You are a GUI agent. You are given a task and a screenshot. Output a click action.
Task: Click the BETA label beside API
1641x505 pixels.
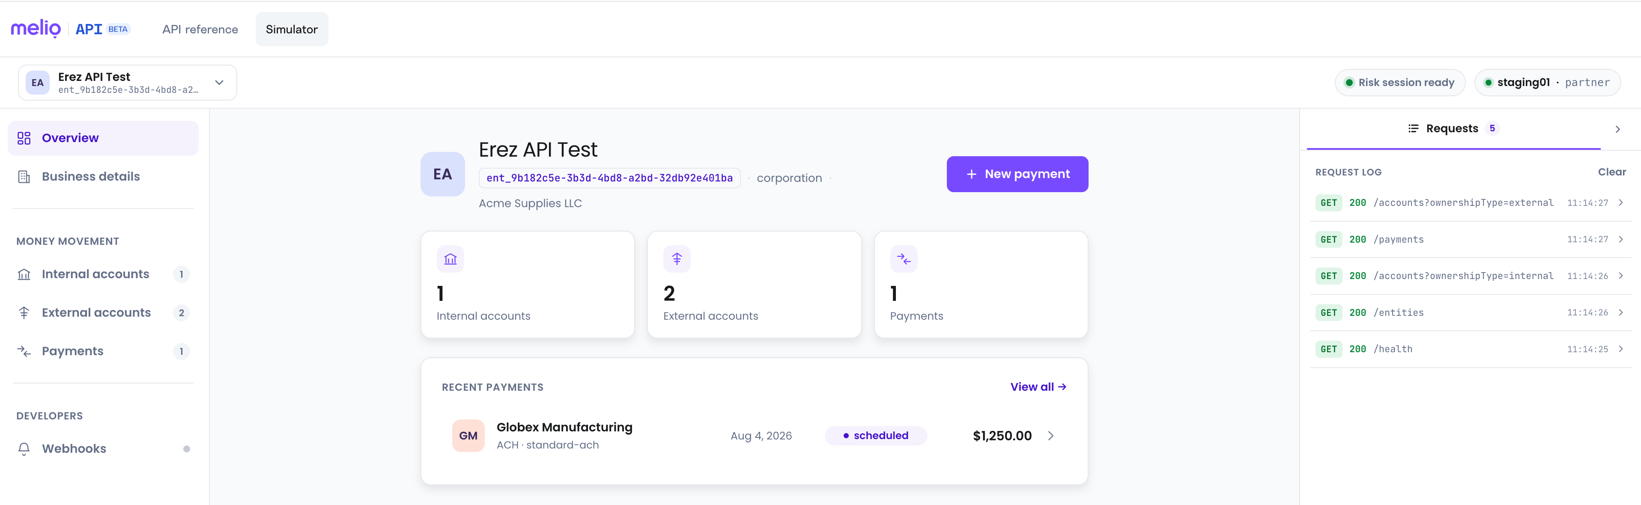click(x=118, y=29)
